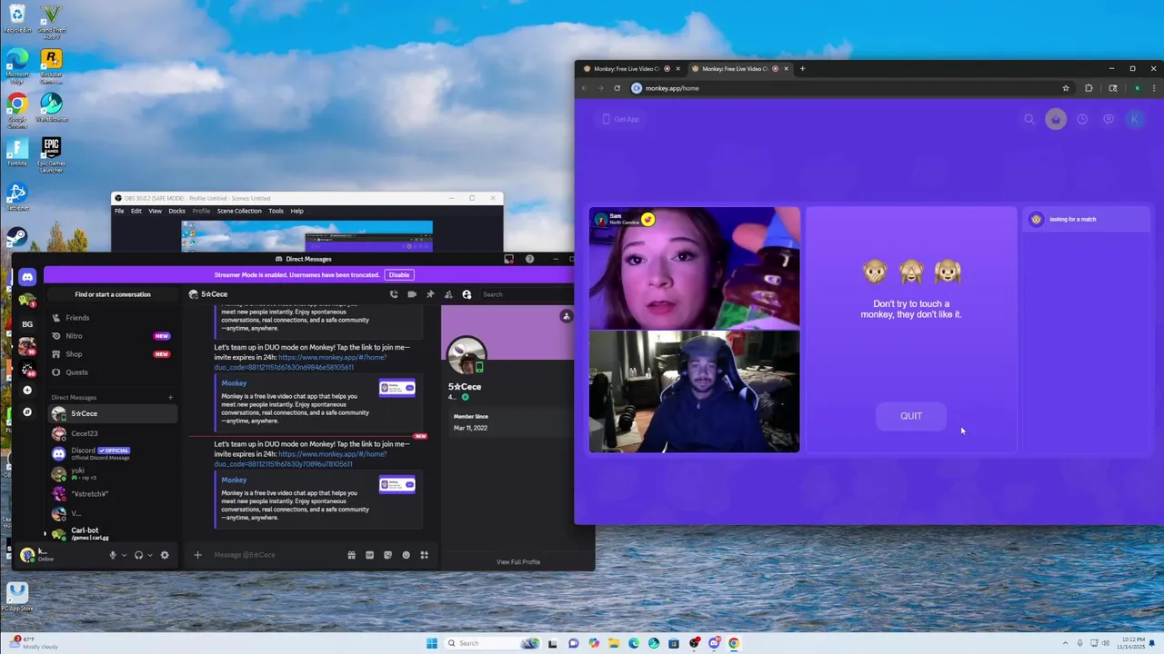This screenshot has width=1164, height=654.
Task: Bookmark this page star icon in Chrome
Action: pos(1066,88)
